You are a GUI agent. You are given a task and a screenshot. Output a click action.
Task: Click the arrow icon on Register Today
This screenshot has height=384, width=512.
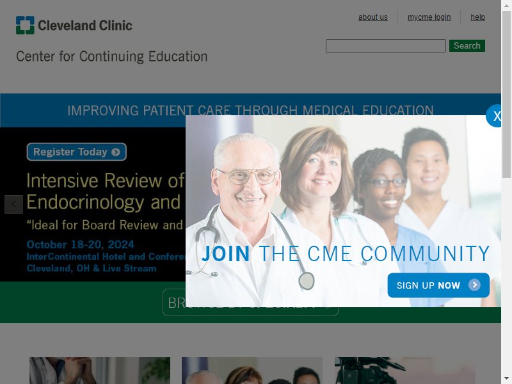[116, 152]
